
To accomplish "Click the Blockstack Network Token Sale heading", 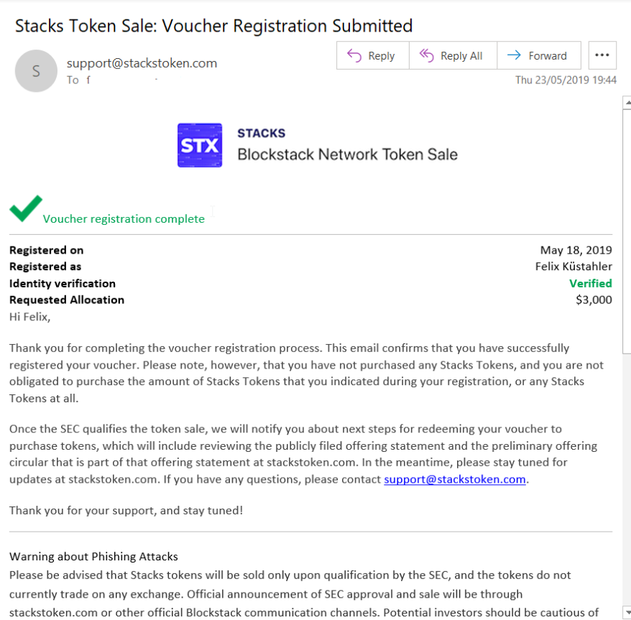I will (x=347, y=154).
